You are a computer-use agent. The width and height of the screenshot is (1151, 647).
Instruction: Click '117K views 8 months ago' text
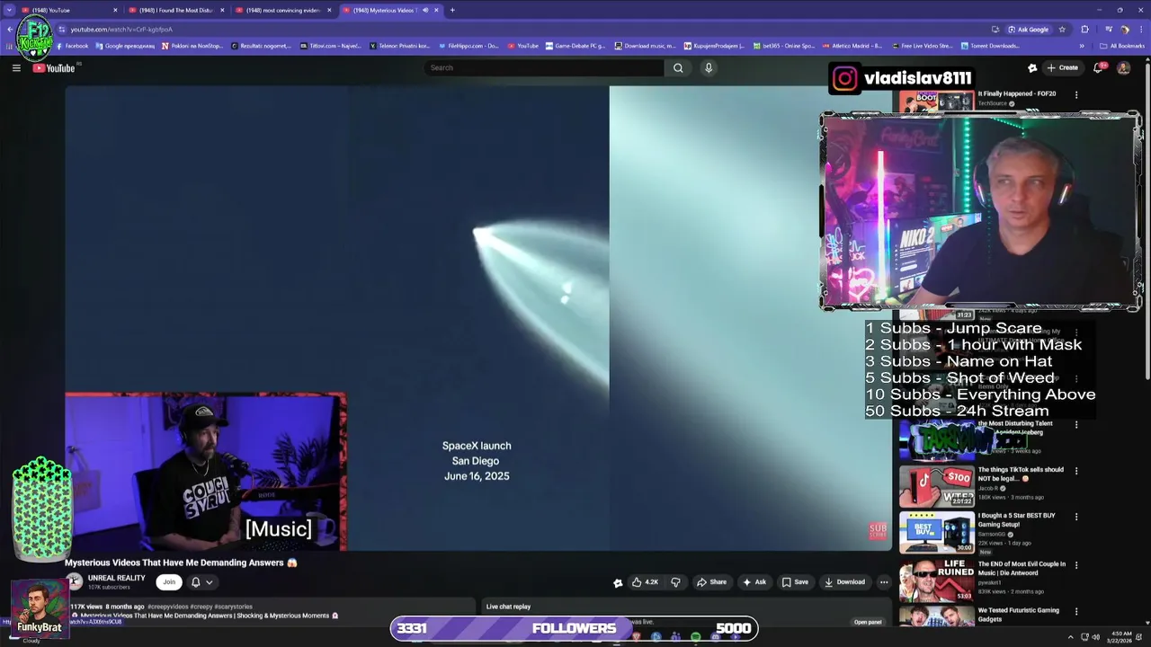[x=107, y=607]
